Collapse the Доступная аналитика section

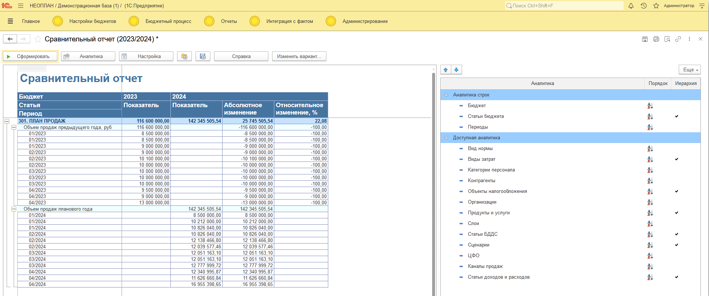pyautogui.click(x=446, y=138)
